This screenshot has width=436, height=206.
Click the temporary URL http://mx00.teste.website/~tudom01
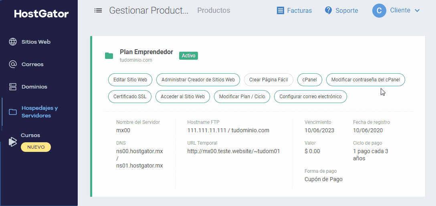(x=234, y=151)
